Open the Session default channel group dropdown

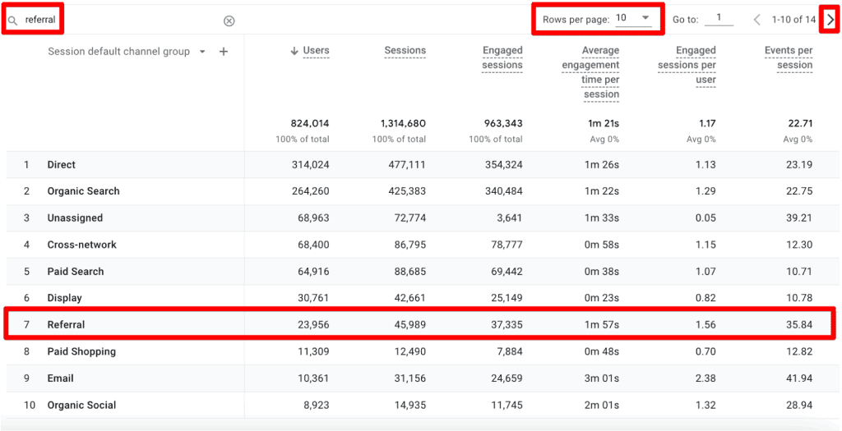pos(202,52)
